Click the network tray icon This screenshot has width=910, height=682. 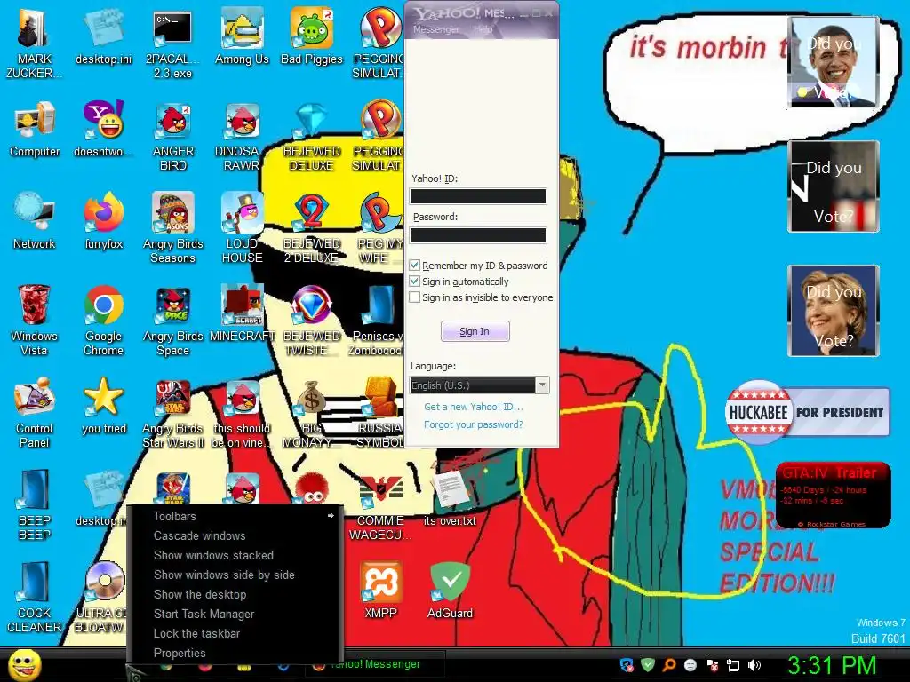733,665
